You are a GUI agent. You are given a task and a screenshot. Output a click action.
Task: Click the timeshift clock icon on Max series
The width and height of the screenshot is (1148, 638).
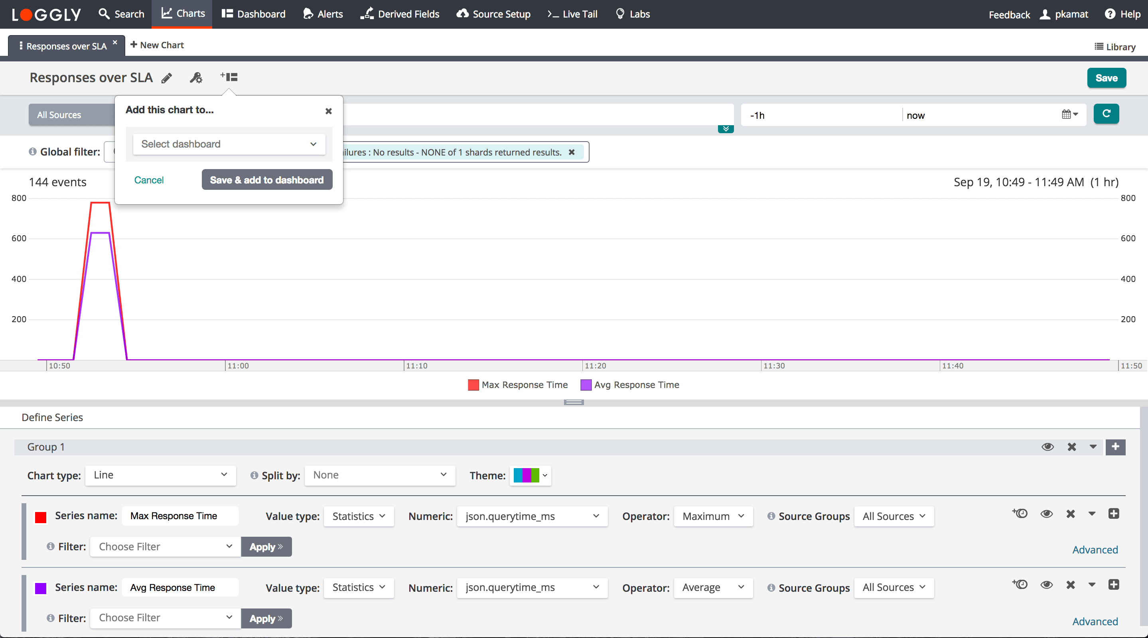pos(1020,514)
